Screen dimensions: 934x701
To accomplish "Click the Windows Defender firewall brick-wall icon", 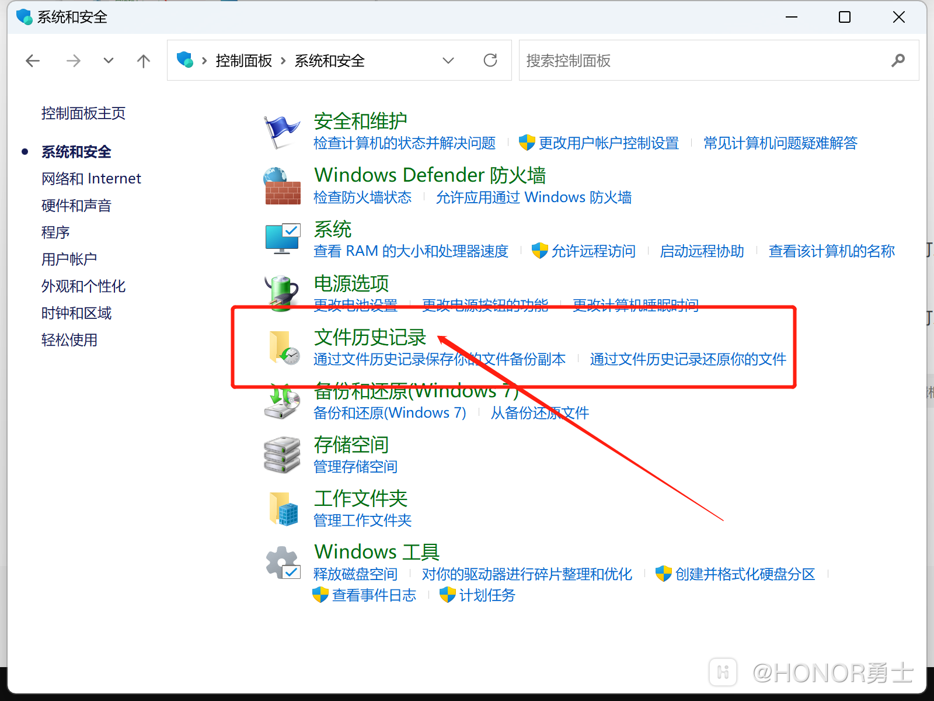I will (282, 186).
